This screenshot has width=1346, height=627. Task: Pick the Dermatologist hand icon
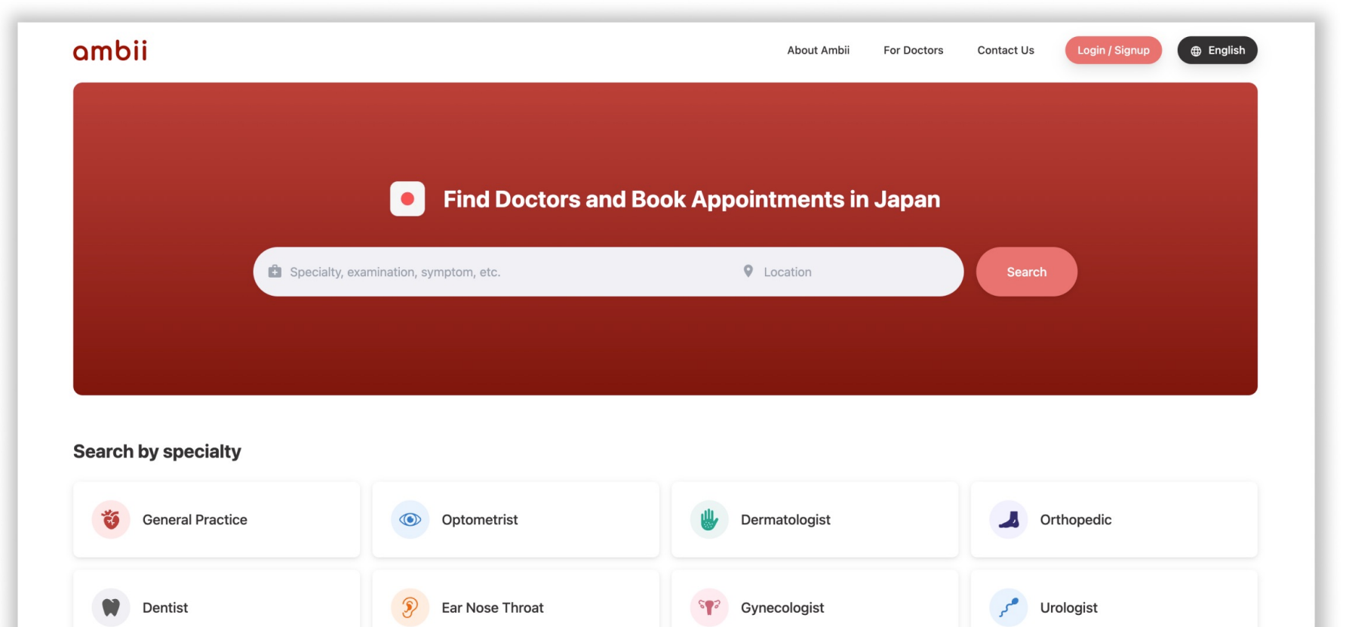point(709,520)
